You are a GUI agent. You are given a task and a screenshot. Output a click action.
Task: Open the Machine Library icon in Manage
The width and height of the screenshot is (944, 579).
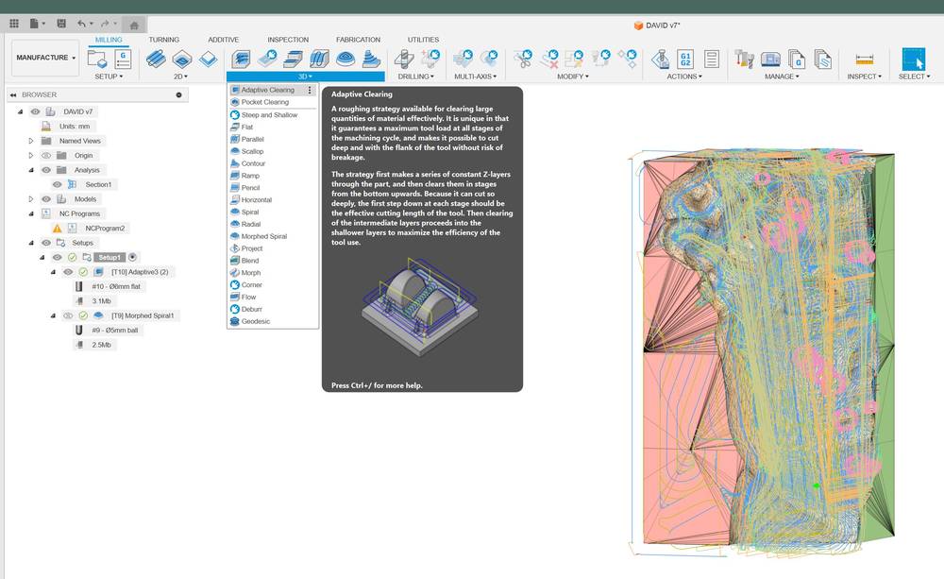(770, 60)
